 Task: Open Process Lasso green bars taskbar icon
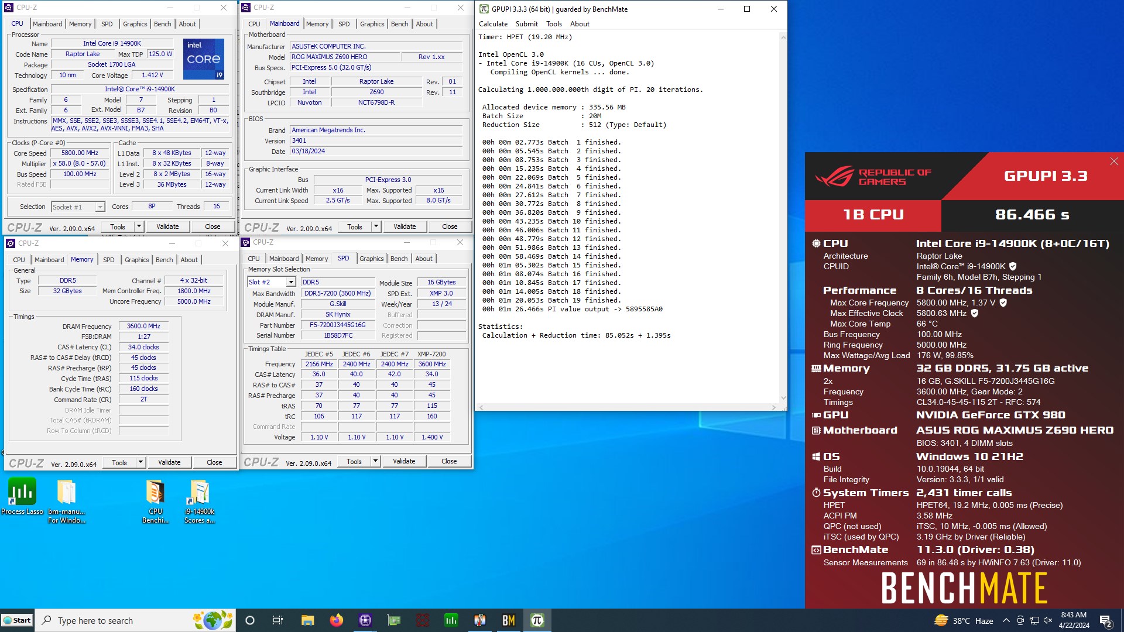[x=451, y=620]
